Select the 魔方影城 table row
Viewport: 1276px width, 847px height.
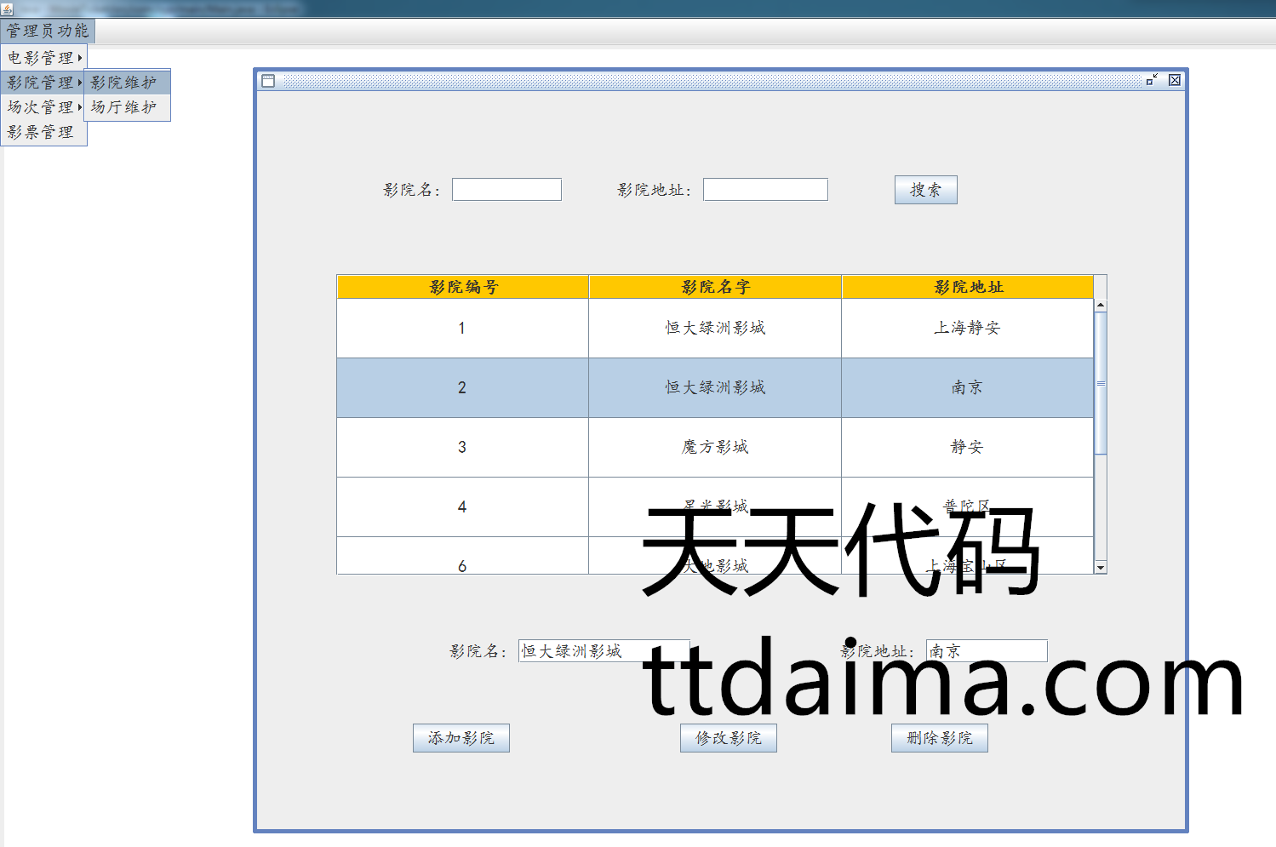point(714,447)
